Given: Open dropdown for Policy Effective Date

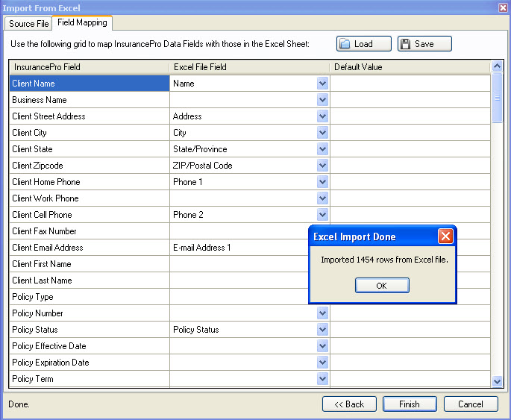Looking at the screenshot, I should click(x=322, y=346).
